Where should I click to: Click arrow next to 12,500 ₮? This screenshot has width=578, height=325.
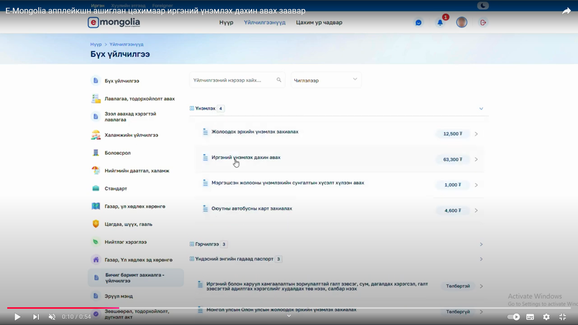pyautogui.click(x=476, y=134)
